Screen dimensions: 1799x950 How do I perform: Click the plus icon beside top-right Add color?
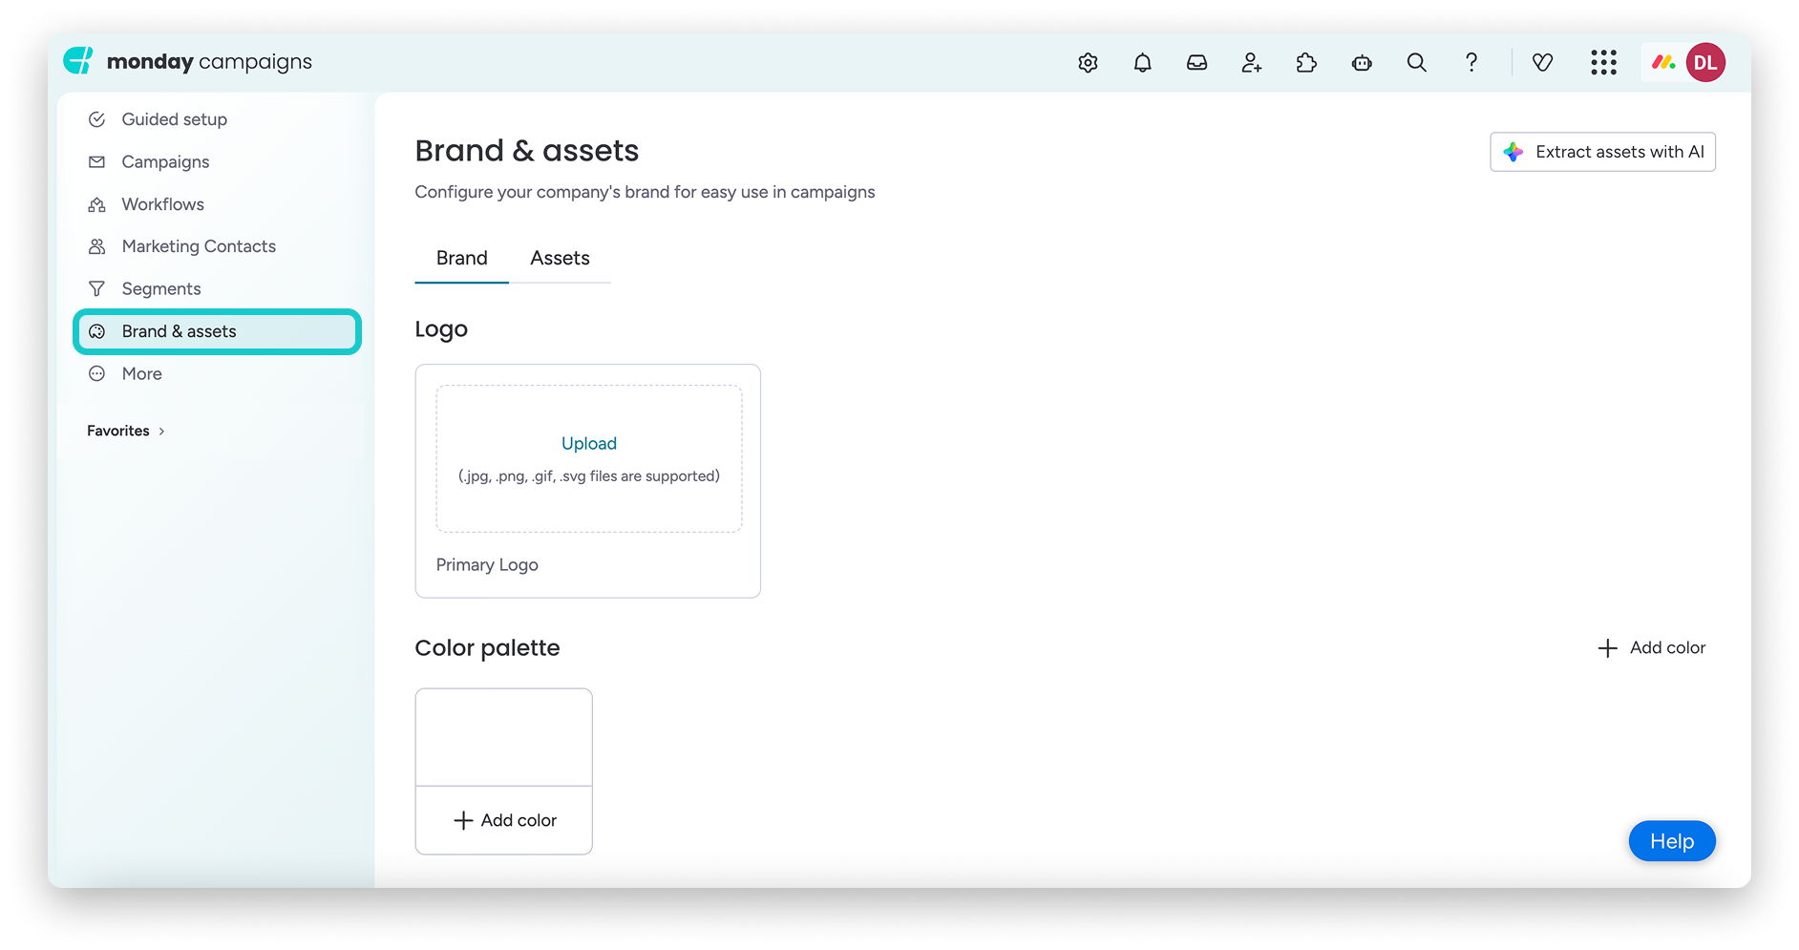pyautogui.click(x=1607, y=648)
